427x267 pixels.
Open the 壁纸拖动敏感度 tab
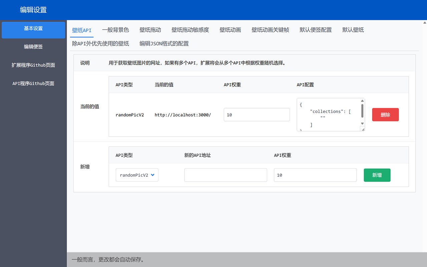tap(190, 30)
